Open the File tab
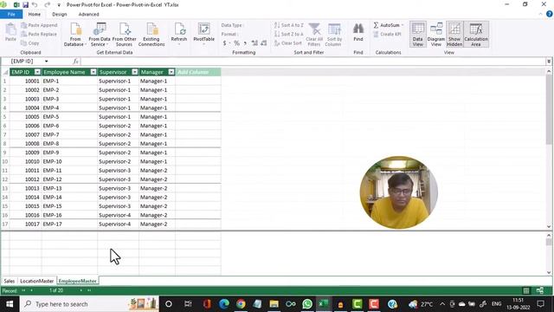Image resolution: width=554 pixels, height=312 pixels. (11, 14)
